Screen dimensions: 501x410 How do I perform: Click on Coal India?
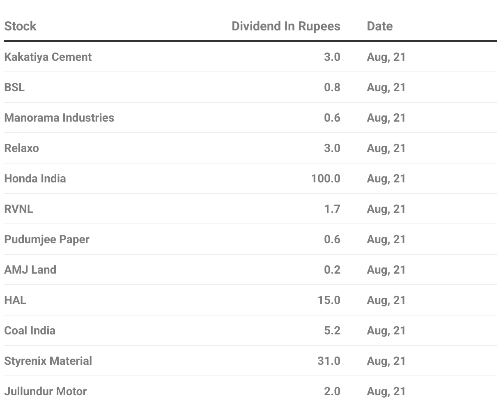pos(30,330)
